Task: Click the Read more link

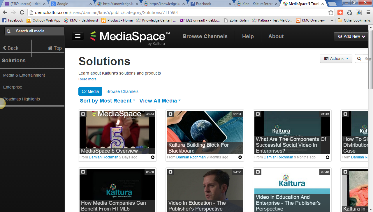Action: point(87,79)
